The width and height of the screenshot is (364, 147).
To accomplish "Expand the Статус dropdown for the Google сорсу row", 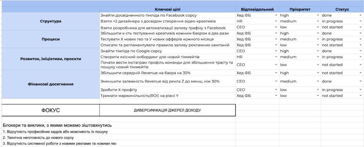I will pos(360,51).
